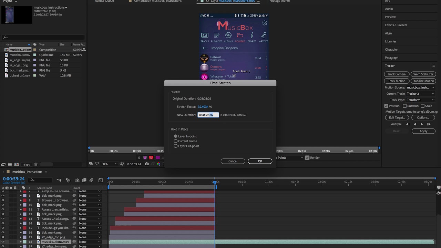The height and width of the screenshot is (248, 441).
Task: Click the primary viewer monitor icon
Action: (97, 164)
